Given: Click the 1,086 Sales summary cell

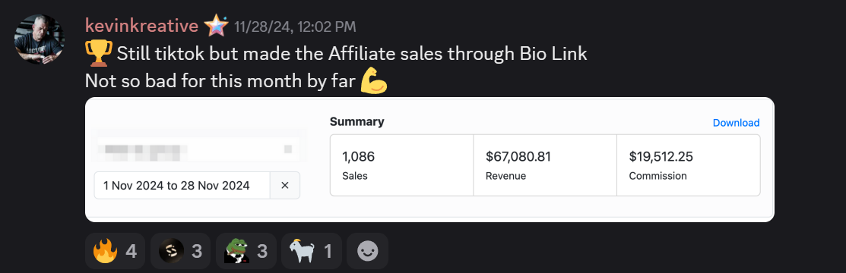Looking at the screenshot, I should pos(402,165).
